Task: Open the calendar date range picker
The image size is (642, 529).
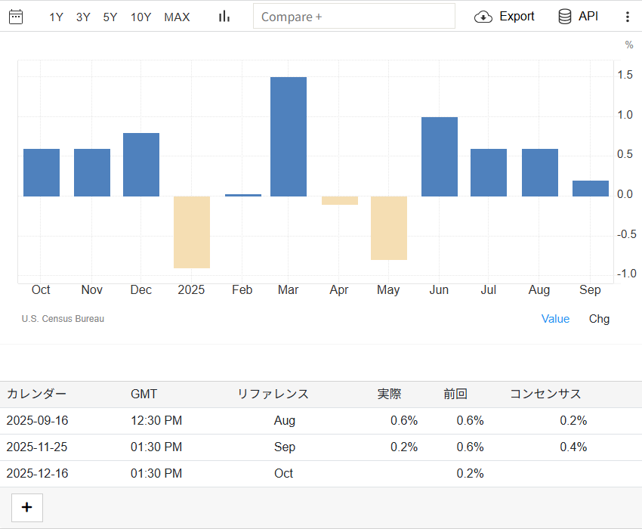Action: pyautogui.click(x=16, y=17)
